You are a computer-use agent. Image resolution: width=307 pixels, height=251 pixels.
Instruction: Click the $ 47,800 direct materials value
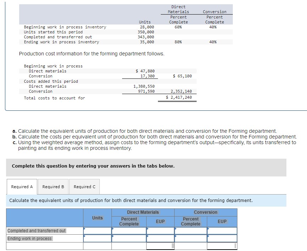[x=145, y=71]
